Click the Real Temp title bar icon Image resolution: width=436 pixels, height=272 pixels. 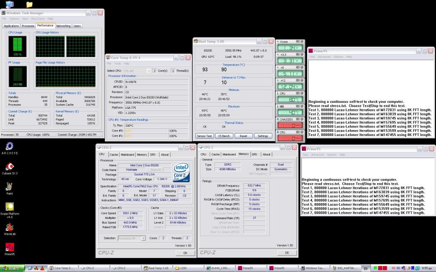click(x=196, y=41)
